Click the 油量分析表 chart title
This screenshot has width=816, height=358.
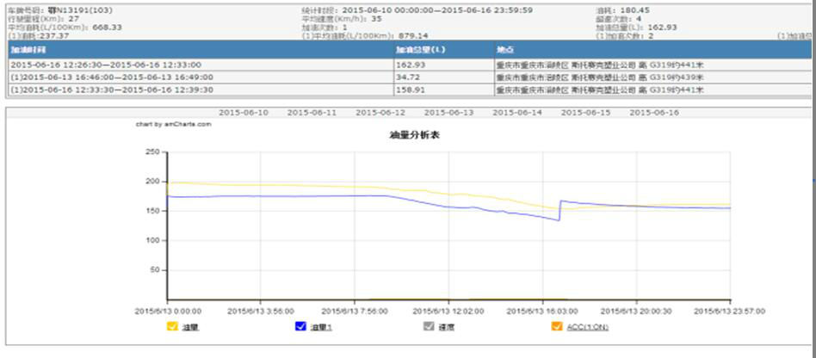click(416, 136)
